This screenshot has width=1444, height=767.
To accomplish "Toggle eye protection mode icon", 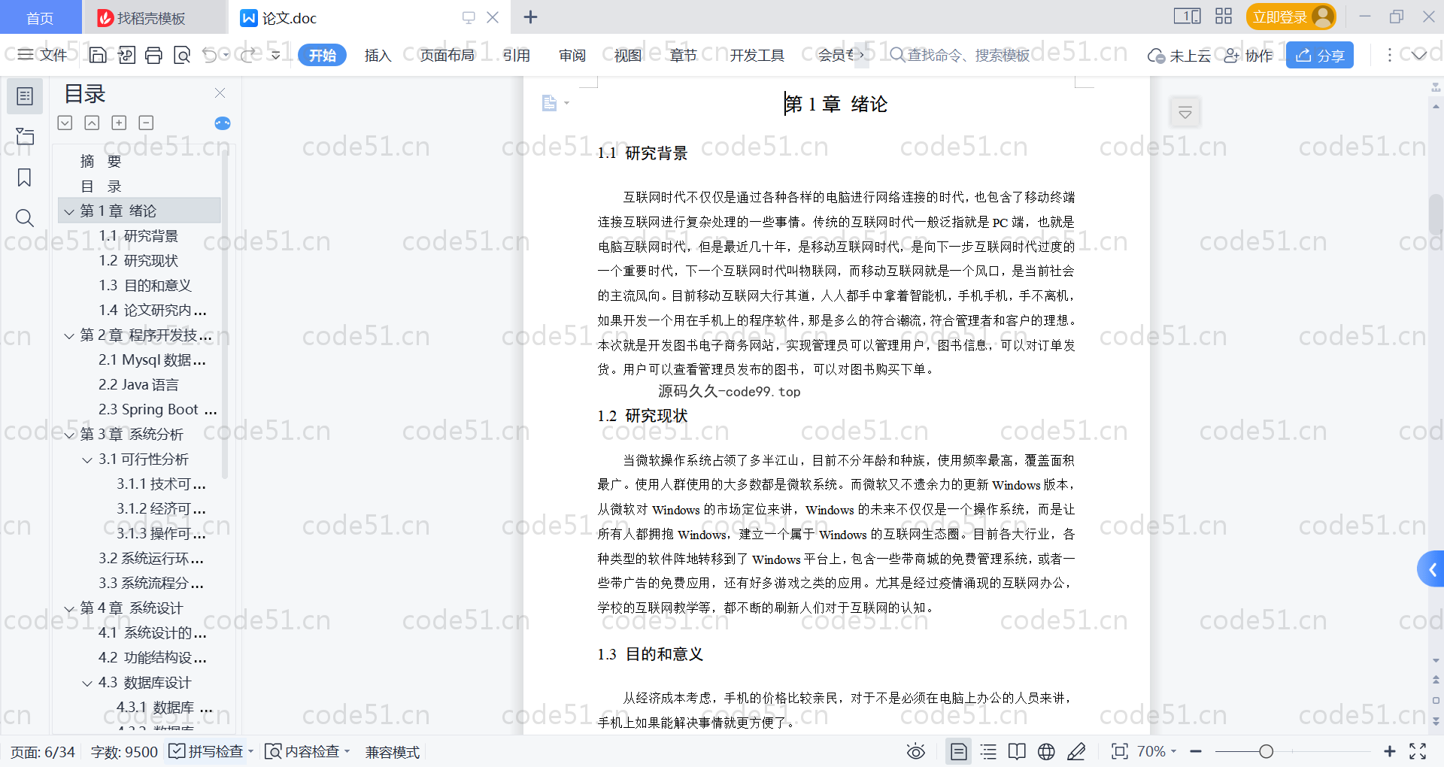I will pyautogui.click(x=916, y=751).
